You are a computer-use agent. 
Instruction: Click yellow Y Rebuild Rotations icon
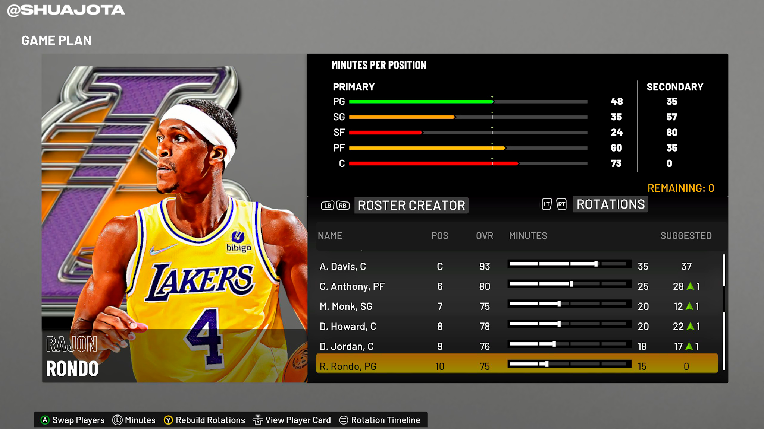pos(168,420)
